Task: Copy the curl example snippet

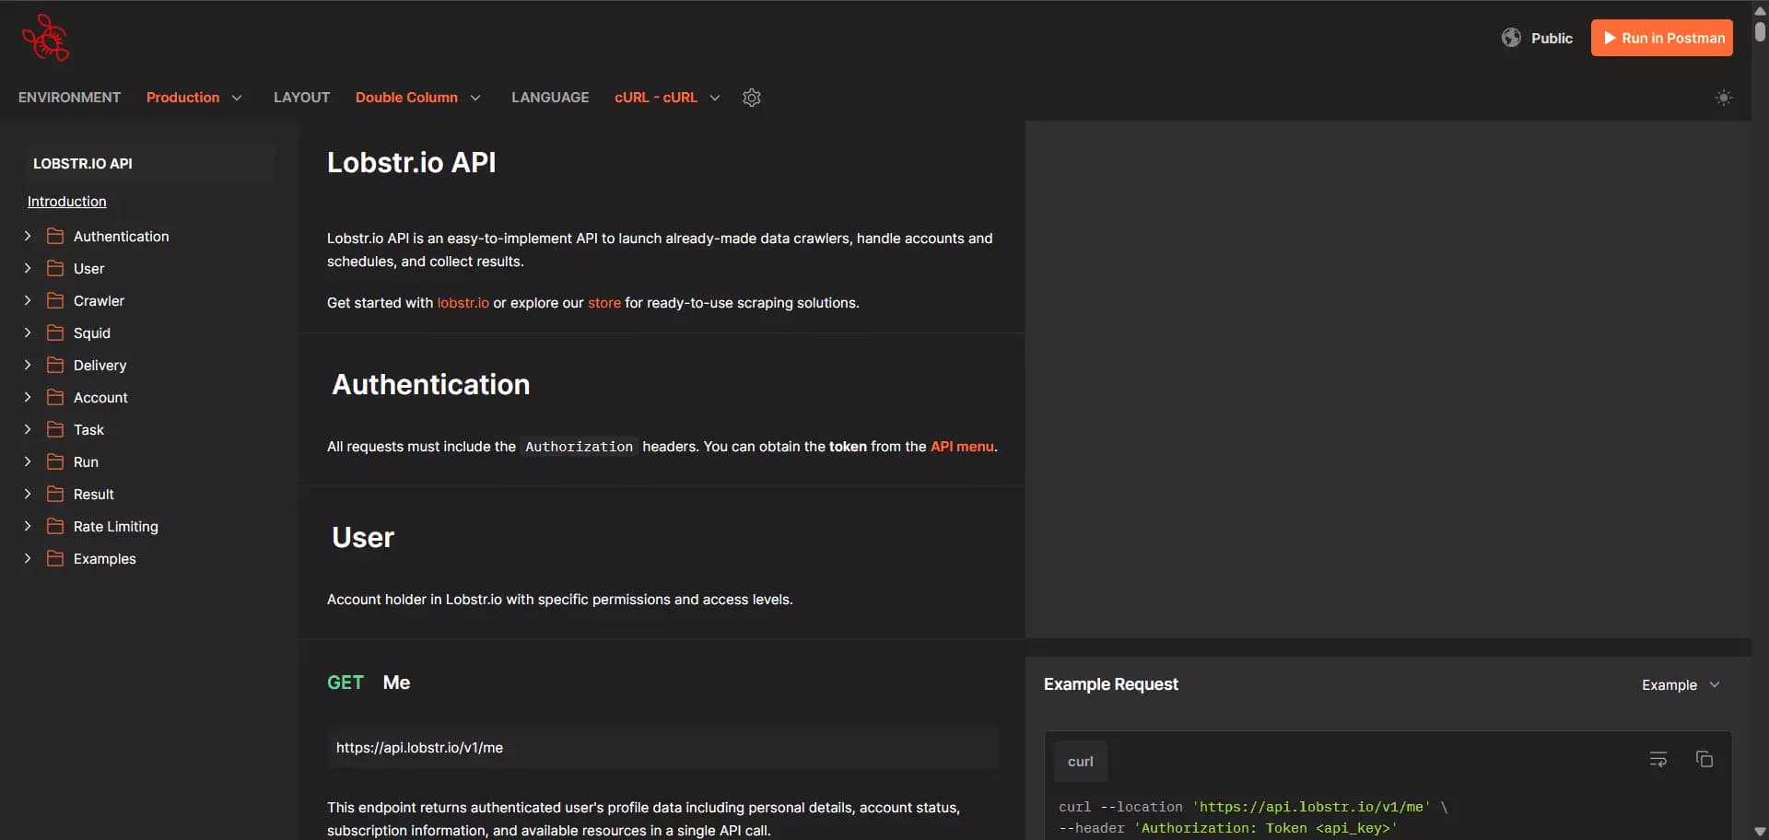Action: [1704, 759]
